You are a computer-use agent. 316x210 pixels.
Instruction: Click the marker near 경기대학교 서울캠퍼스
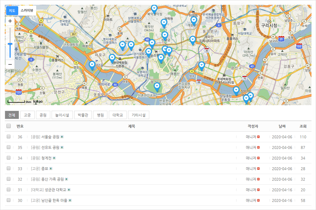(x=149, y=53)
